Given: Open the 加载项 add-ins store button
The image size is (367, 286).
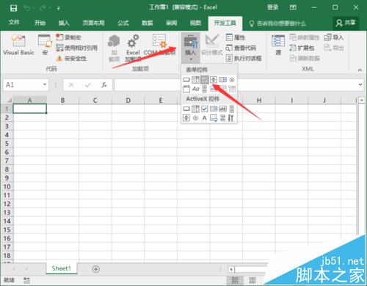Looking at the screenshot, I should pyautogui.click(x=114, y=48).
